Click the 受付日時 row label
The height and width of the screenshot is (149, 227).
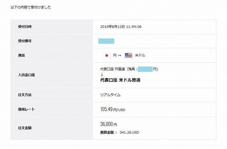pos(25,27)
